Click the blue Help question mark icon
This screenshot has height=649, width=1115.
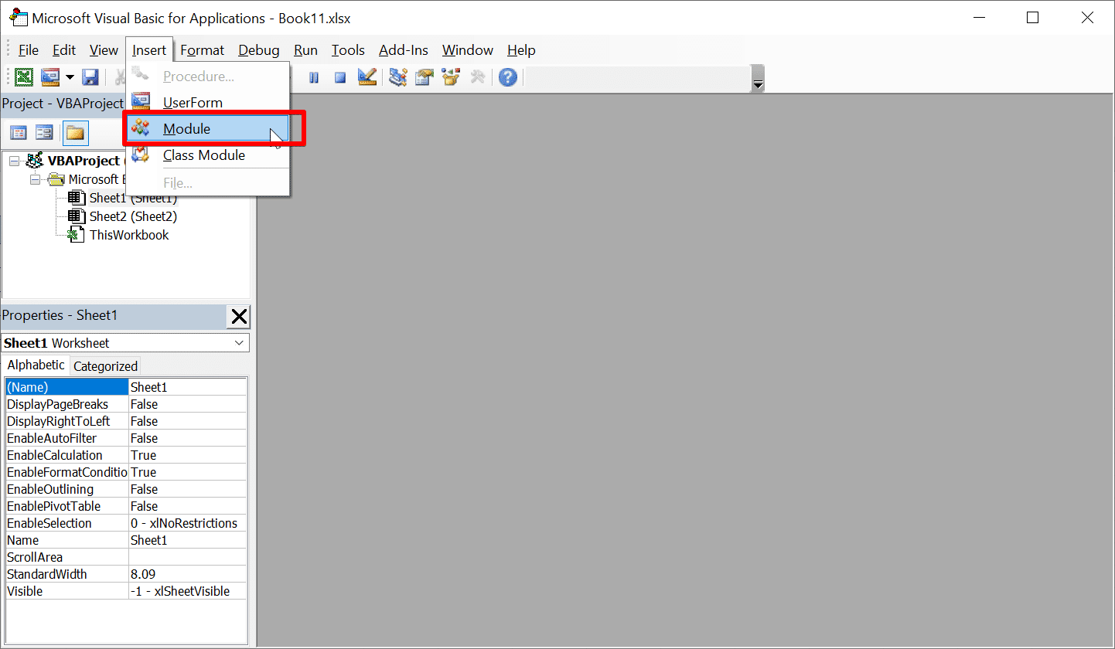[507, 77]
